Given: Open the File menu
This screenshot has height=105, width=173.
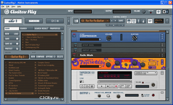Looking at the screenshot, I should click(x=3, y=7).
